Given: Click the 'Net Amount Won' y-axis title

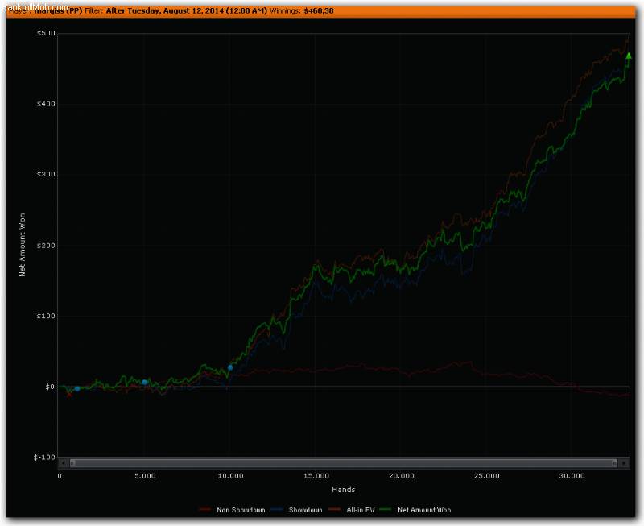Looking at the screenshot, I should [23, 245].
